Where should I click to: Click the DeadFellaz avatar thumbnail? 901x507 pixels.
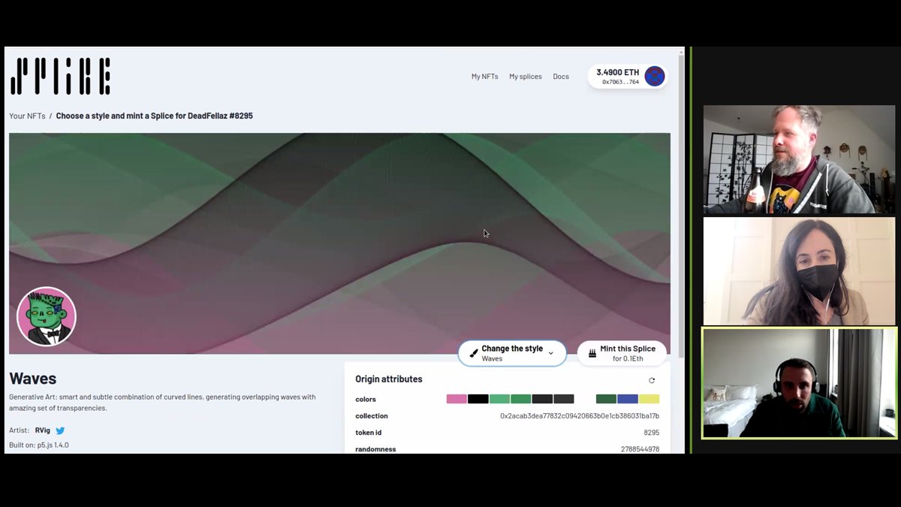pos(47,316)
